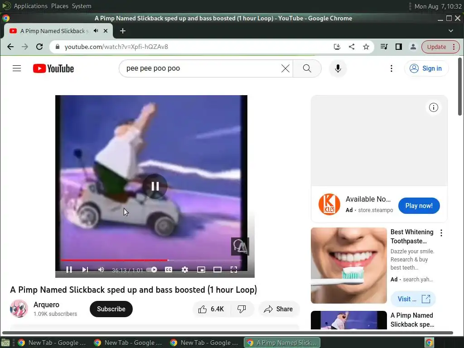Open 'A Pimp Named Slickback spe...' suggested title
The width and height of the screenshot is (464, 348).
pyautogui.click(x=412, y=320)
